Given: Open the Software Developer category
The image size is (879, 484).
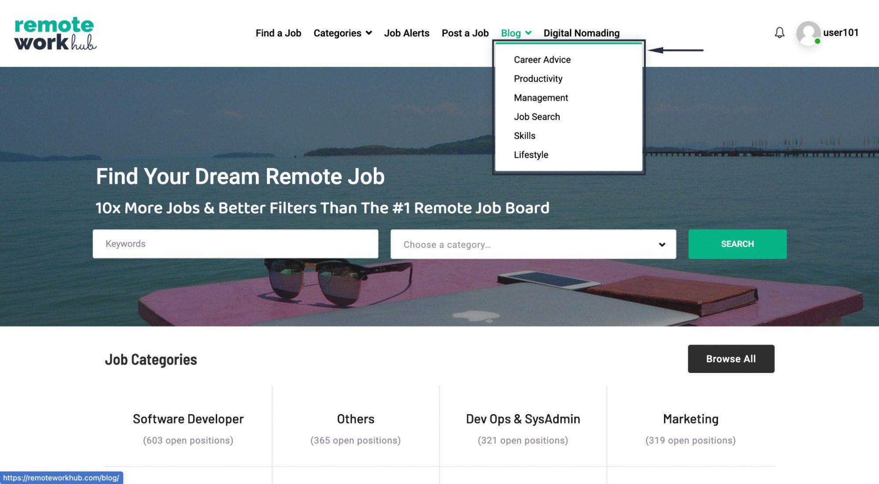Looking at the screenshot, I should click(x=188, y=419).
